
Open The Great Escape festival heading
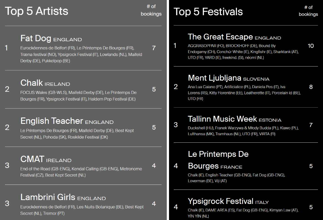234,37
